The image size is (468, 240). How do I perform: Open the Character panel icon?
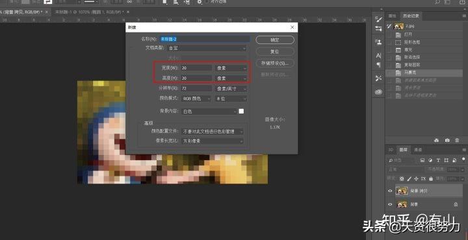tap(378, 55)
